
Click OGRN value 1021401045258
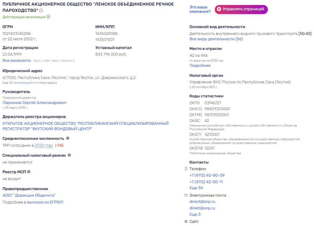pyautogui.click(x=17, y=34)
